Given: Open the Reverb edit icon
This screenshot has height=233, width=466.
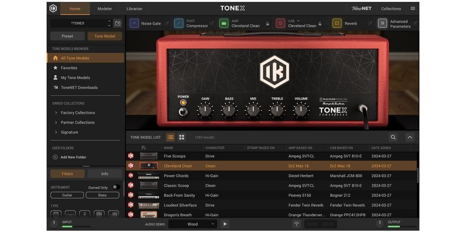Looking at the screenshot, I should click(x=370, y=23).
